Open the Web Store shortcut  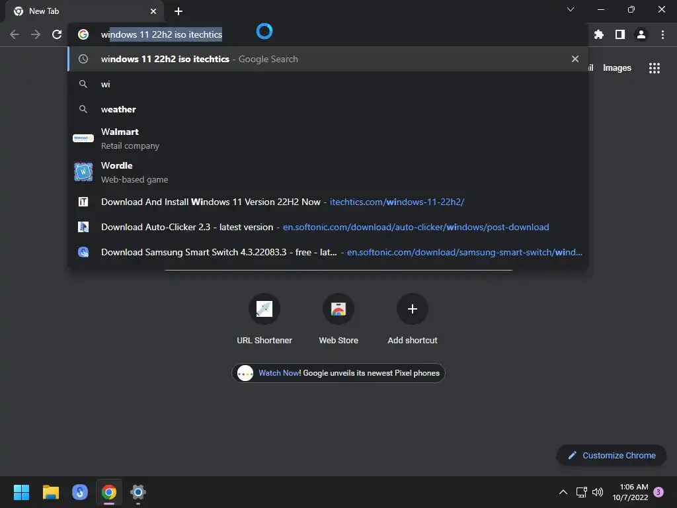point(338,319)
